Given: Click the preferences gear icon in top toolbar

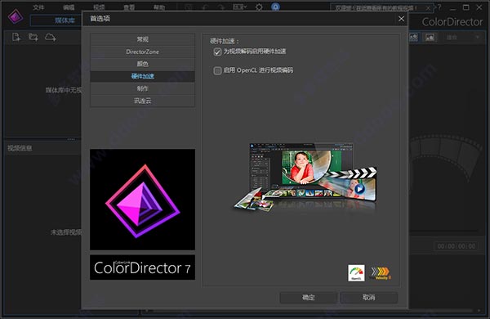Looking at the screenshot, I should [x=259, y=7].
